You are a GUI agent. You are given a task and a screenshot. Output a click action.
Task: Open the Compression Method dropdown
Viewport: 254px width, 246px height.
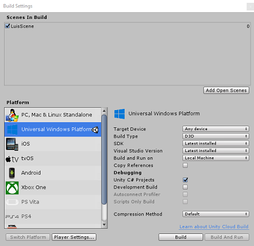pos(216,214)
